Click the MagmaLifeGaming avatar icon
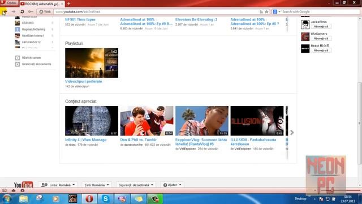Viewport: 362px width, 204px height. pyautogui.click(x=18, y=29)
